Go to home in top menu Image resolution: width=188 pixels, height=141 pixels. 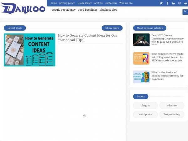point(54,3)
